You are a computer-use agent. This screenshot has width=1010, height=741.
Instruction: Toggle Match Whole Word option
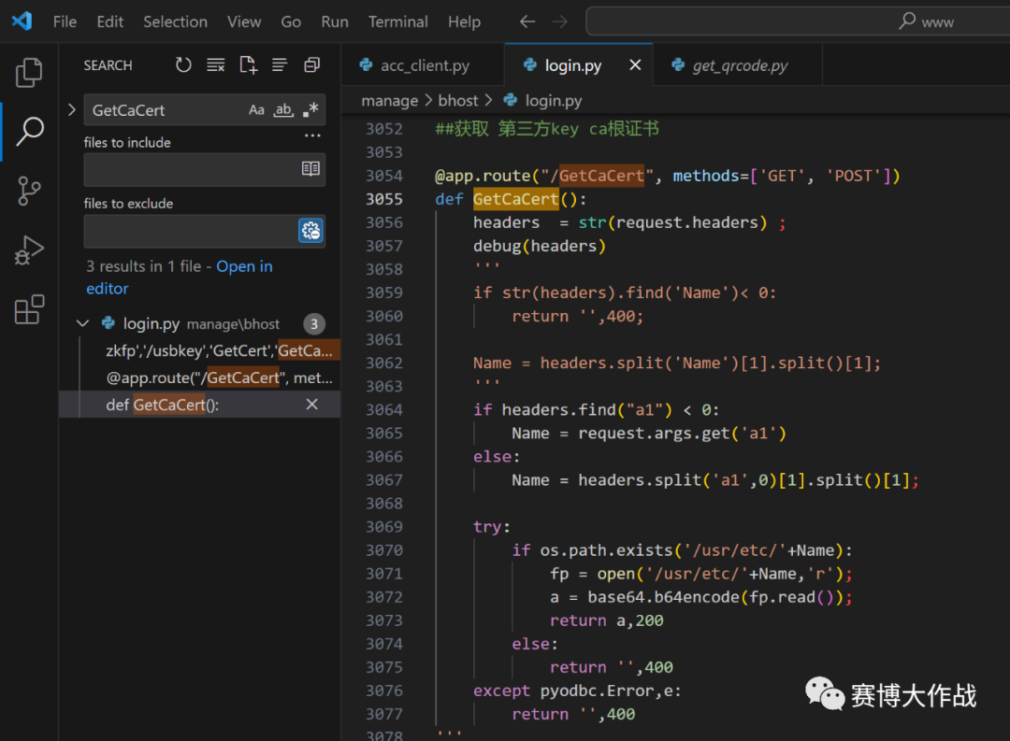[283, 110]
